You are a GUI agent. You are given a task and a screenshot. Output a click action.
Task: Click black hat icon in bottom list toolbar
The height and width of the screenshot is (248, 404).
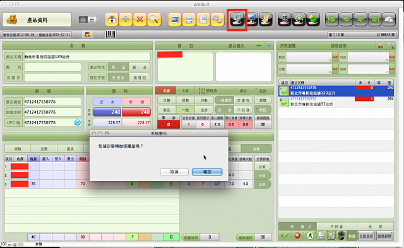pos(342,235)
